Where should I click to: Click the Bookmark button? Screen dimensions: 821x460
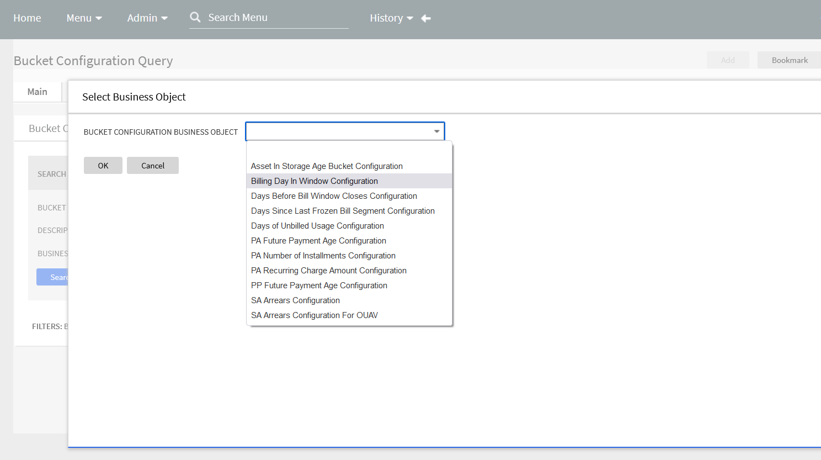(x=789, y=60)
